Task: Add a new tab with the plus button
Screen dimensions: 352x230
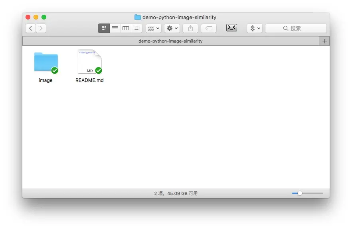Action: (x=324, y=41)
